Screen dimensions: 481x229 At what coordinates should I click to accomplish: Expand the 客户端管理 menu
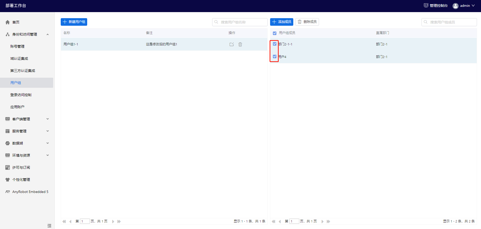(x=48, y=119)
